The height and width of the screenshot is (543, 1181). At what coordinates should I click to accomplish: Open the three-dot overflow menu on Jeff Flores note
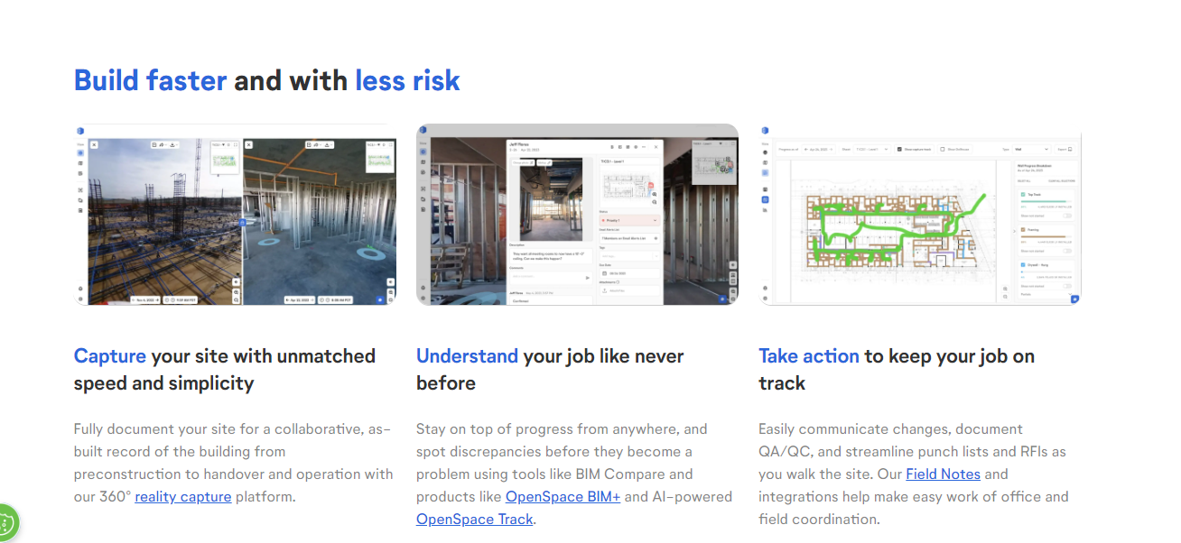(644, 147)
